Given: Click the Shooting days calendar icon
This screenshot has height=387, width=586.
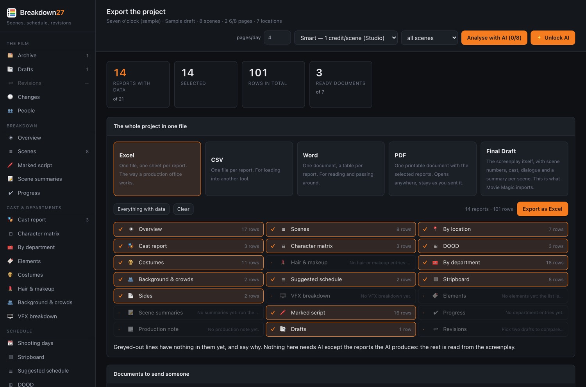Looking at the screenshot, I should coord(11,343).
